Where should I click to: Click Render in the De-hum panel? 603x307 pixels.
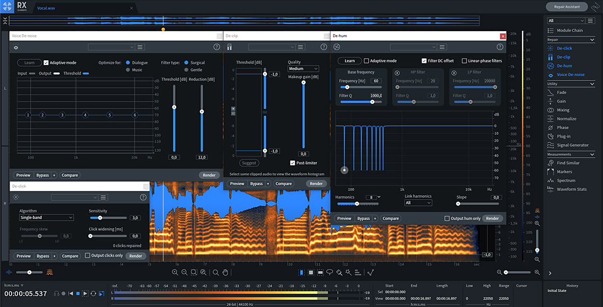click(x=492, y=219)
